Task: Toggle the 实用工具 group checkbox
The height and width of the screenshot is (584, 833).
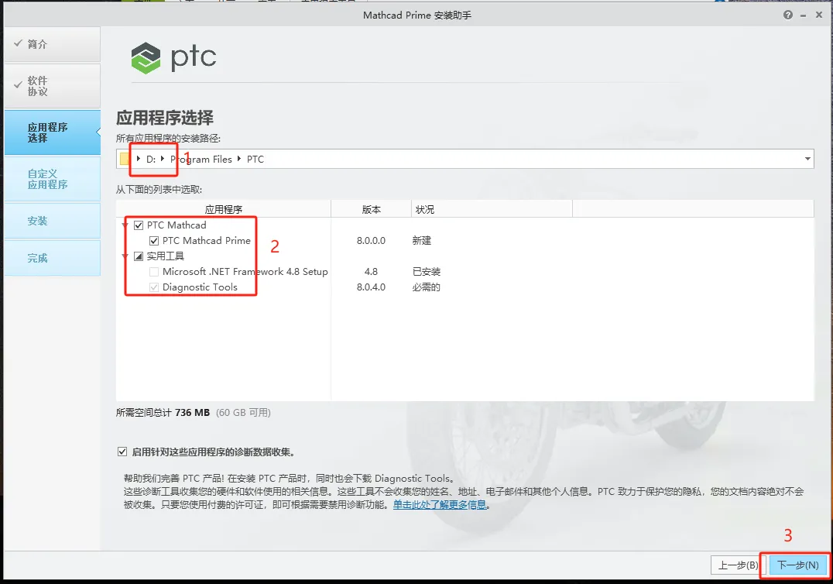Action: click(139, 256)
